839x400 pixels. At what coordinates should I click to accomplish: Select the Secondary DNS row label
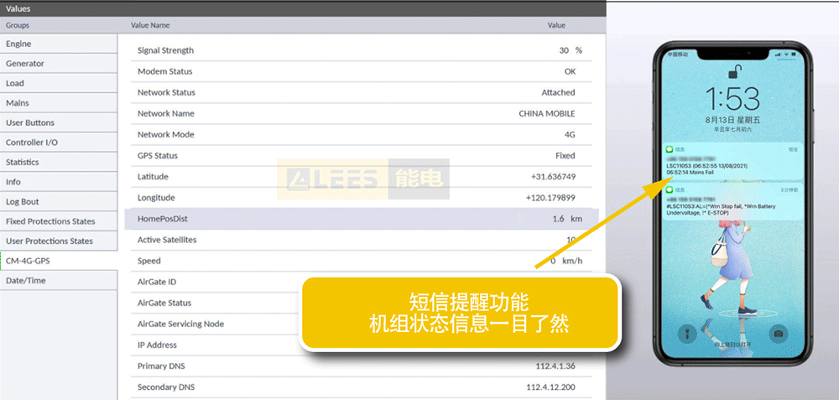(166, 387)
